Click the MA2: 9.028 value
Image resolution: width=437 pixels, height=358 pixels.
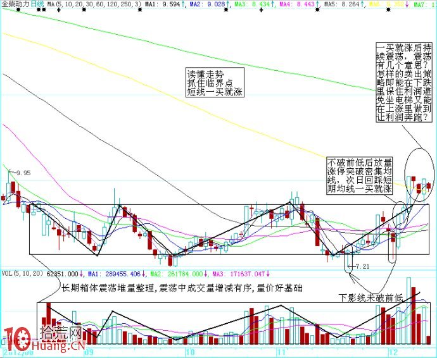[x=208, y=4]
